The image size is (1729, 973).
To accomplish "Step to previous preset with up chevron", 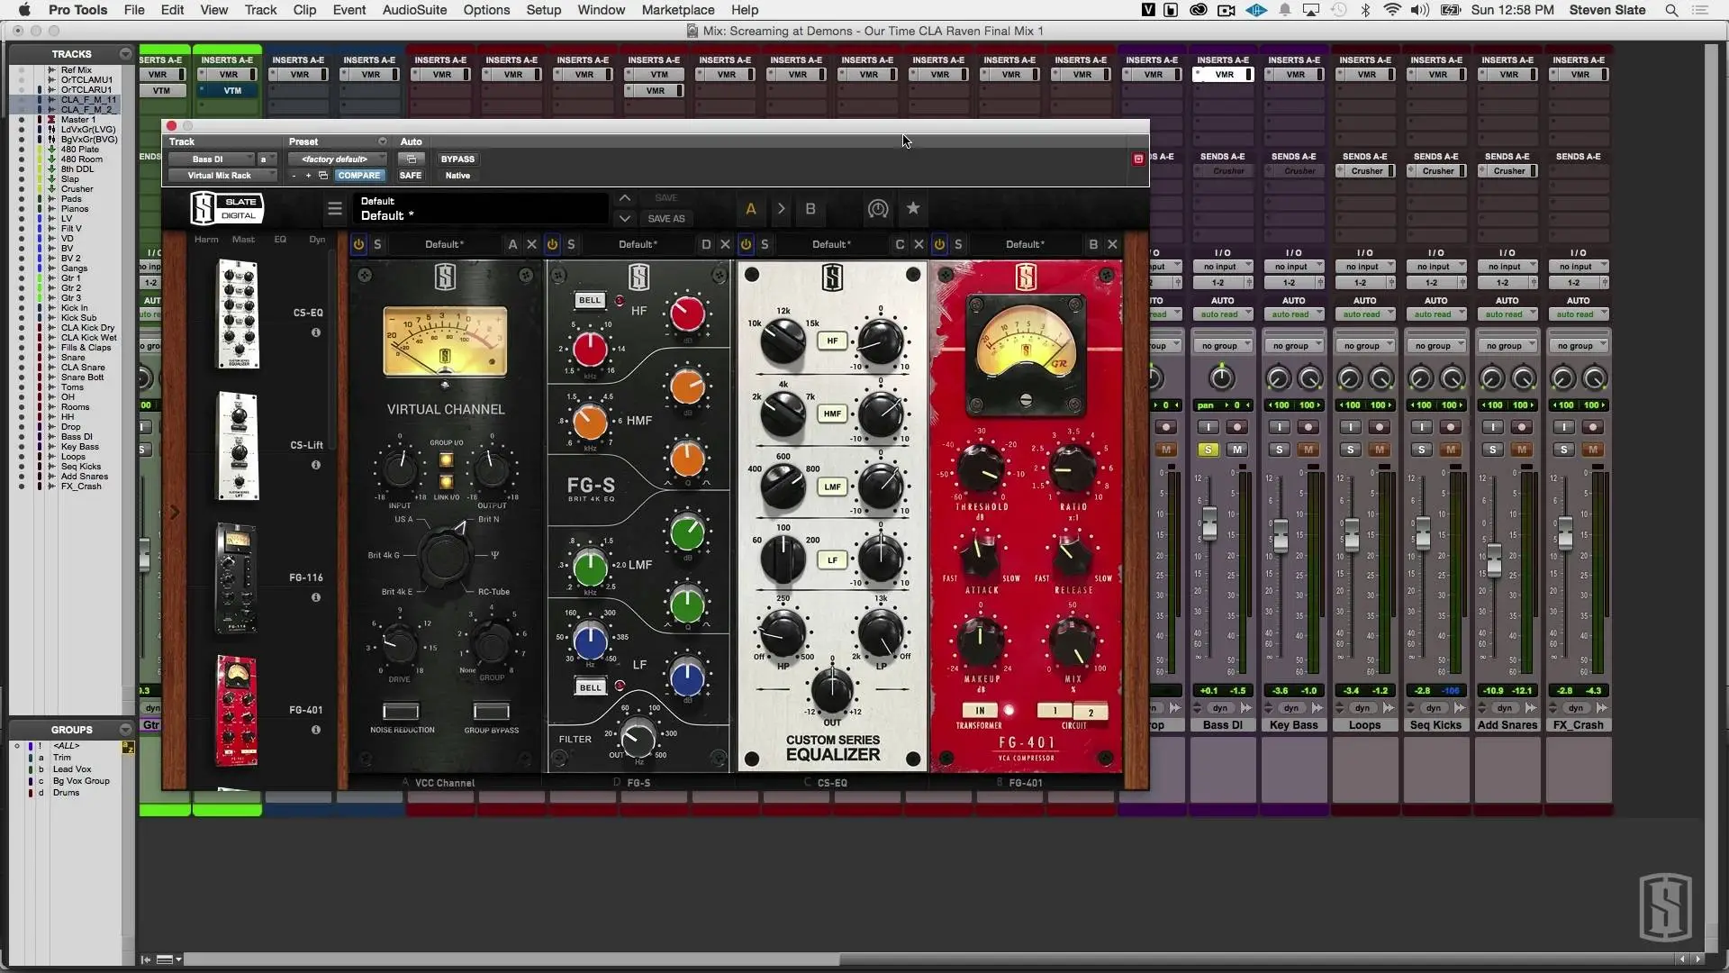I will 625,198.
